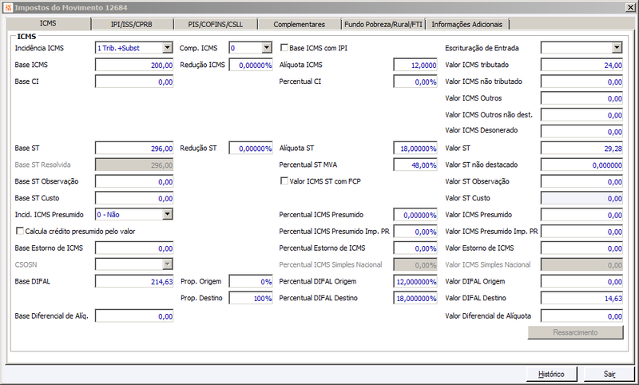Focus Valor ICMS Presumido Imp. PR field
This screenshot has width=639, height=385.
pos(582,232)
